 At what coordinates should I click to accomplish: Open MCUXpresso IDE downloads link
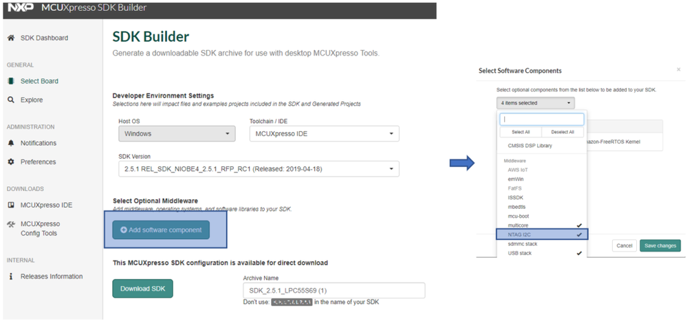47,205
